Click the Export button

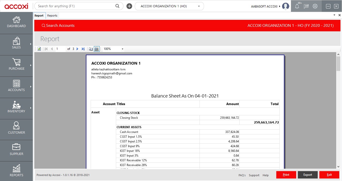(308, 175)
